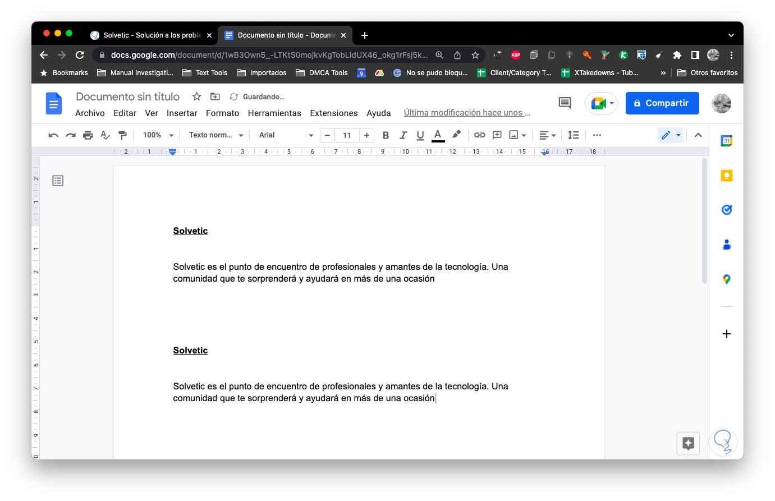The width and height of the screenshot is (775, 501).
Task: Open the Otros favoritos folder
Action: [707, 73]
